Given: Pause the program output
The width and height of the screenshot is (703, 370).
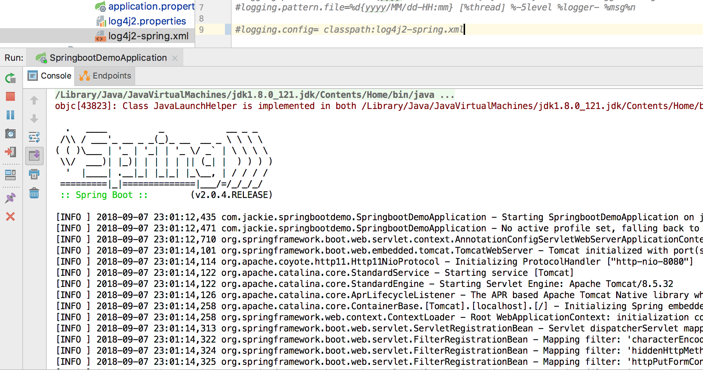Looking at the screenshot, I should coord(10,115).
